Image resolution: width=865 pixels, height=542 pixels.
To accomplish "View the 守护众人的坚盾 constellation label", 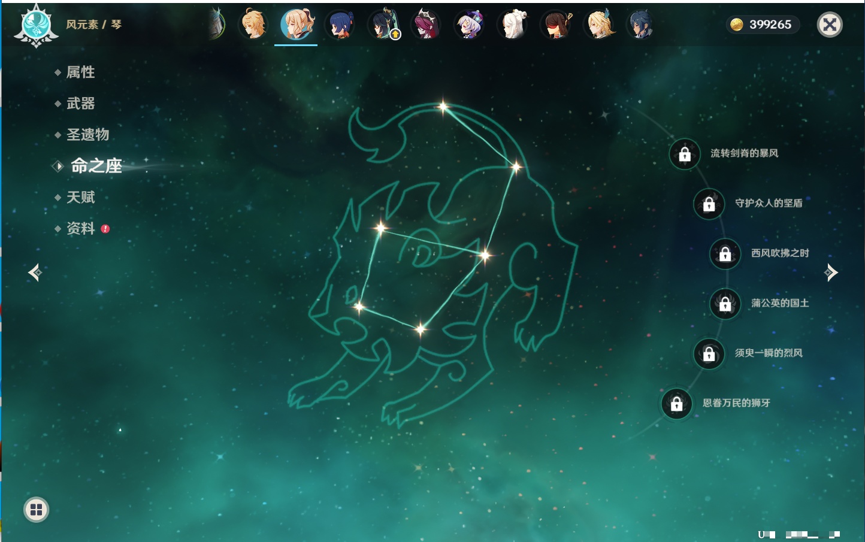I will click(769, 203).
